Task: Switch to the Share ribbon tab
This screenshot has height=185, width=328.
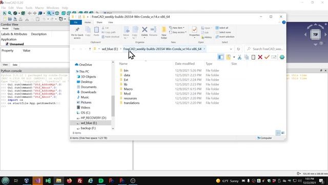Action: [x=99, y=22]
